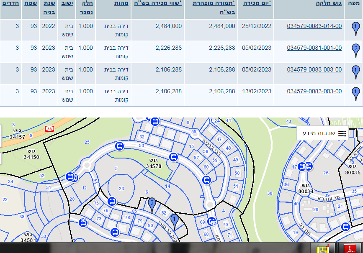The image size is (363, 253).
Task: Sort by שטח column header
Action: tap(31, 3)
